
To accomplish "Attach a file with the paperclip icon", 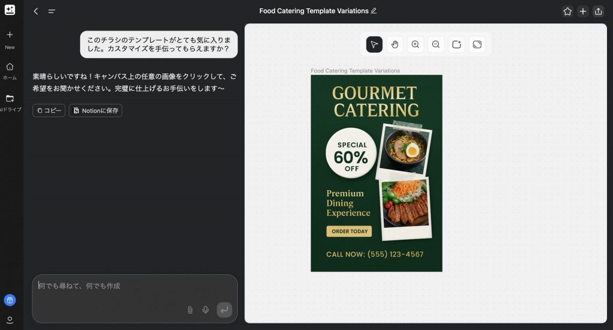I will (190, 310).
